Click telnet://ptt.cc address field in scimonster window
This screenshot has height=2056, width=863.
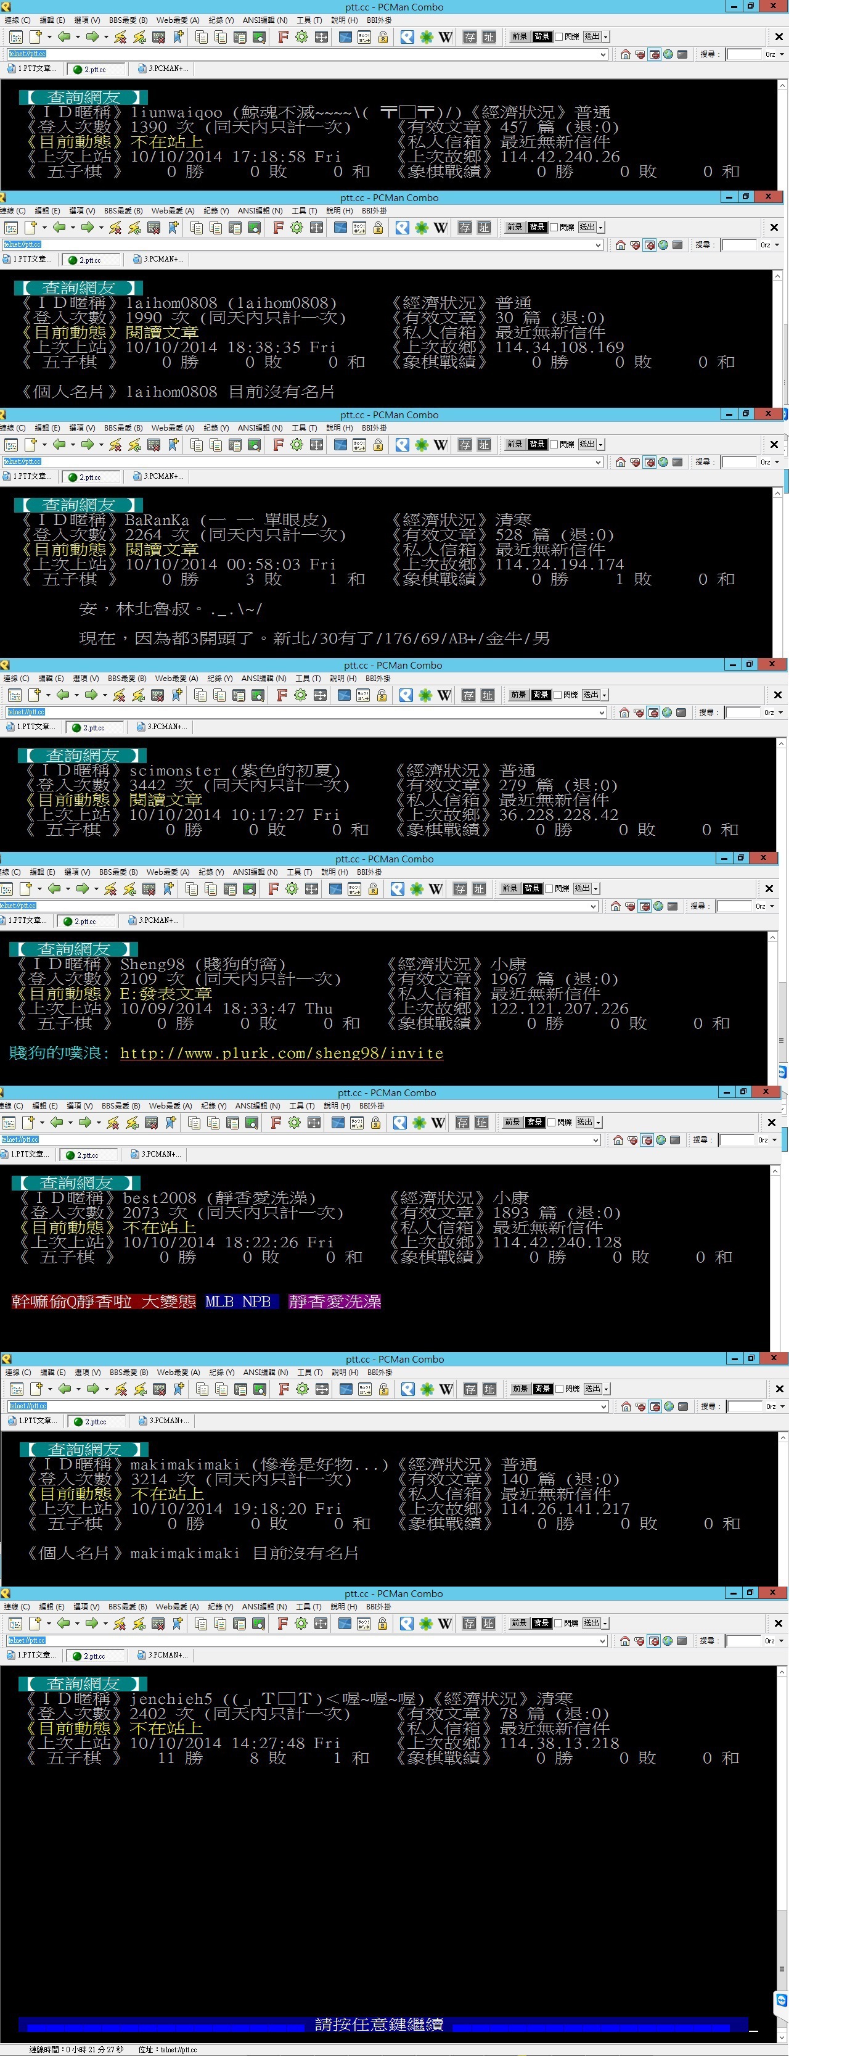pyautogui.click(x=306, y=712)
